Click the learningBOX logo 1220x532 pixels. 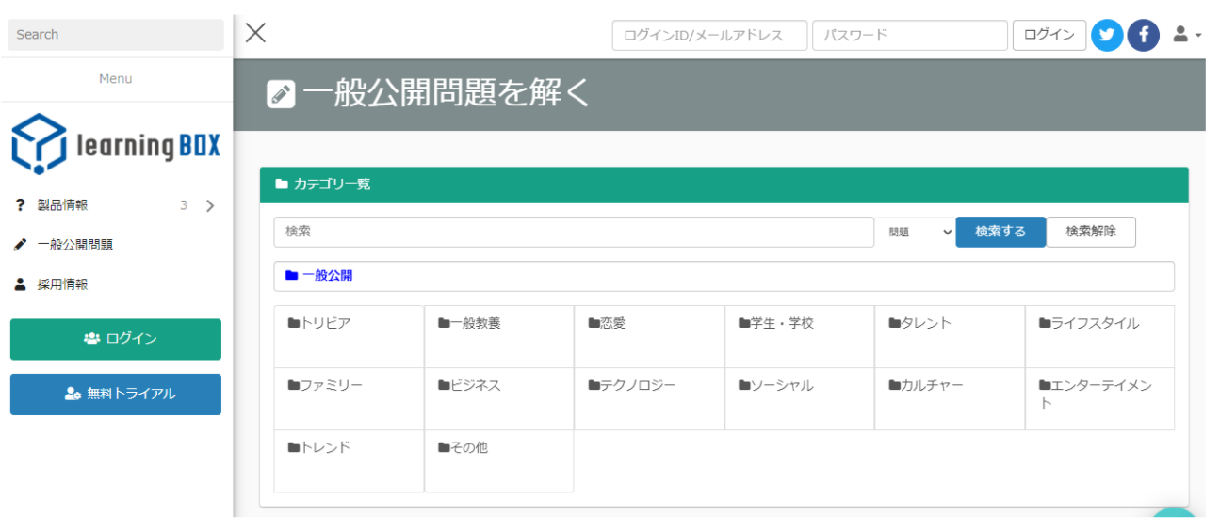(x=115, y=144)
